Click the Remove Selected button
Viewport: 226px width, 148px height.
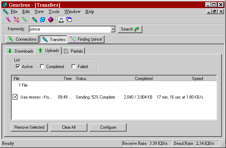[x=29, y=127]
